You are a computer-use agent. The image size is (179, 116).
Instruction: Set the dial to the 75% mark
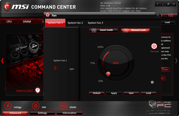92,63
